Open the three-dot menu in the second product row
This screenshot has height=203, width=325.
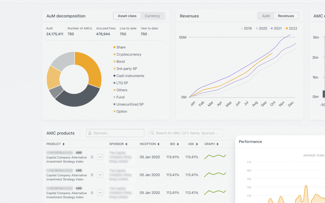click(x=100, y=175)
